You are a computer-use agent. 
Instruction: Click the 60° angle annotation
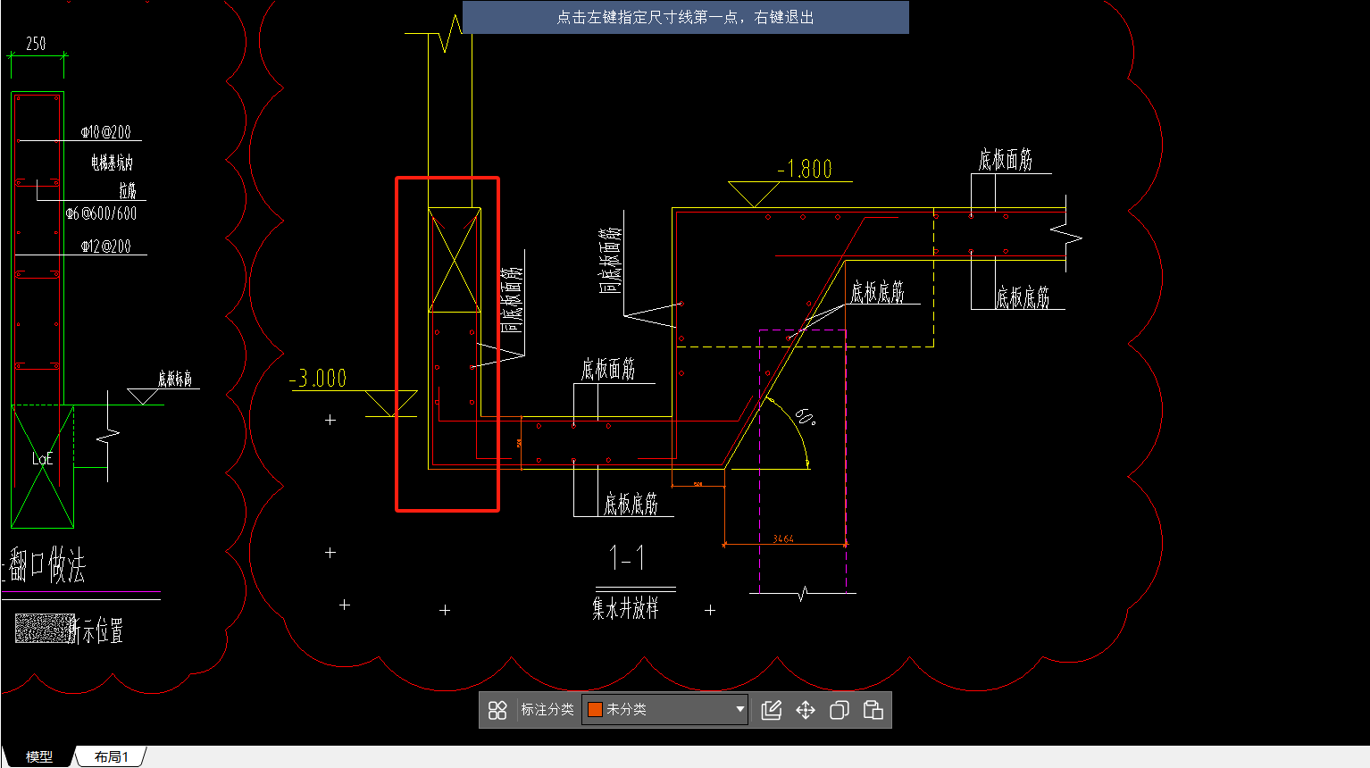[x=805, y=417]
